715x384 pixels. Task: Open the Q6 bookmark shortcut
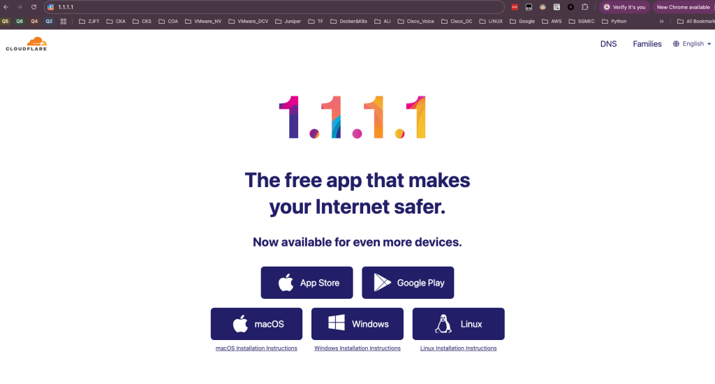coord(20,22)
